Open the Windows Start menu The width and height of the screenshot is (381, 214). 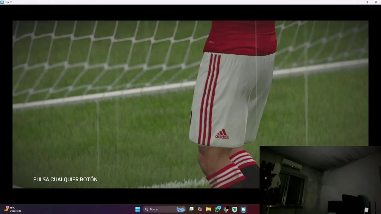tap(138, 209)
